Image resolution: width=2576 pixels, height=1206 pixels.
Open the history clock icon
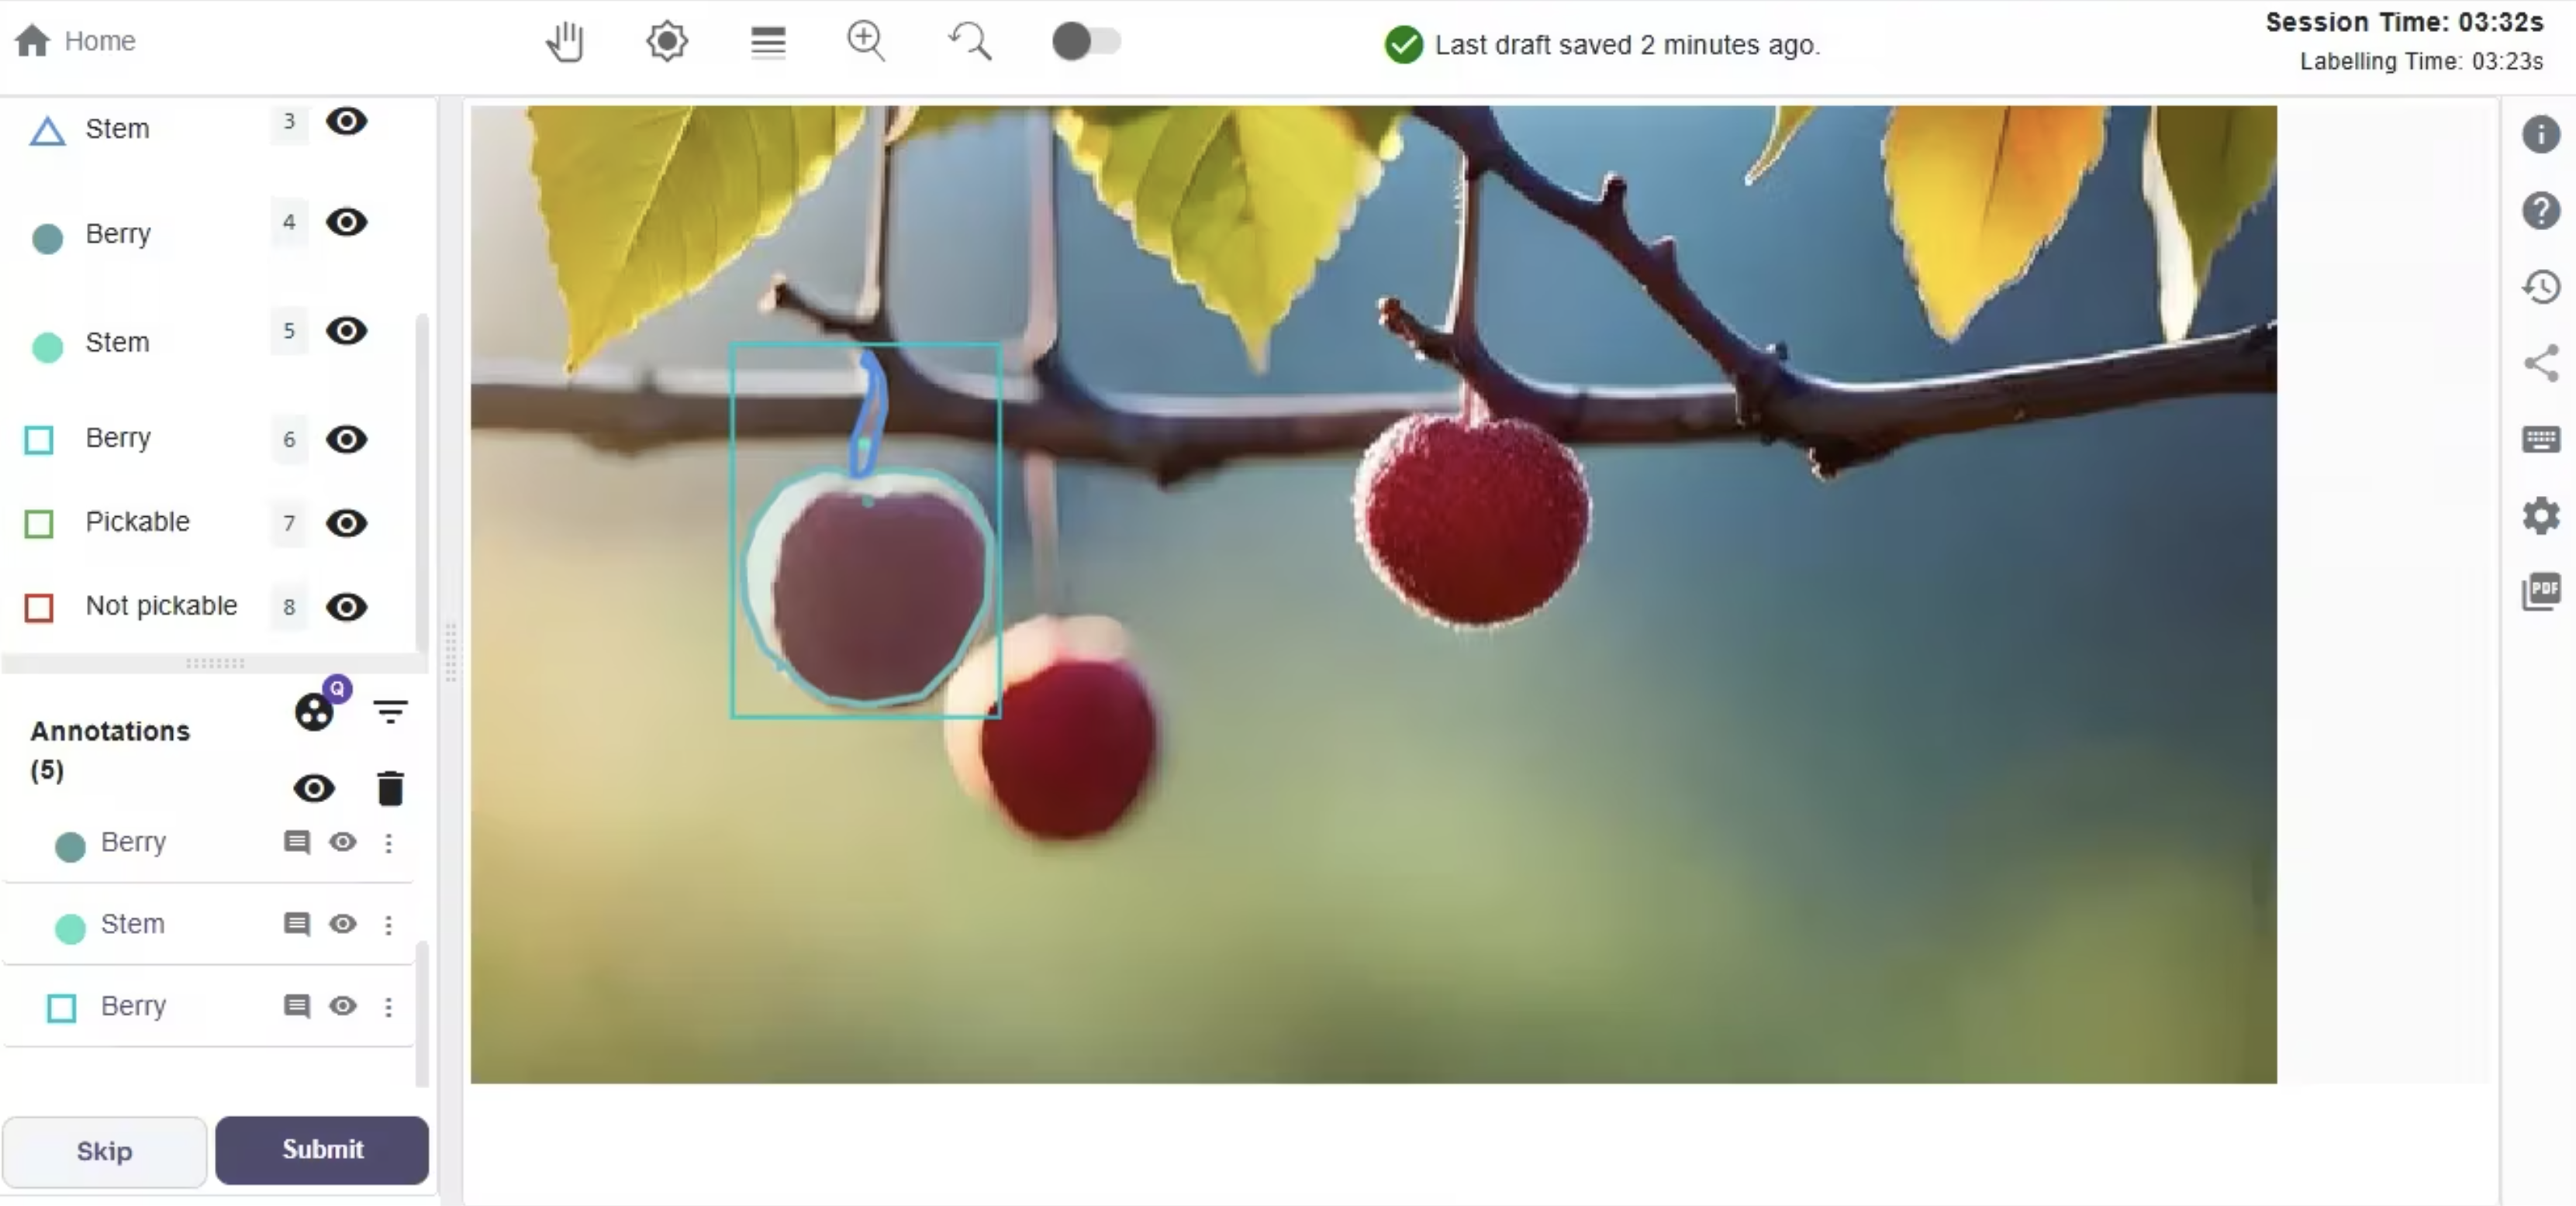click(x=2540, y=288)
